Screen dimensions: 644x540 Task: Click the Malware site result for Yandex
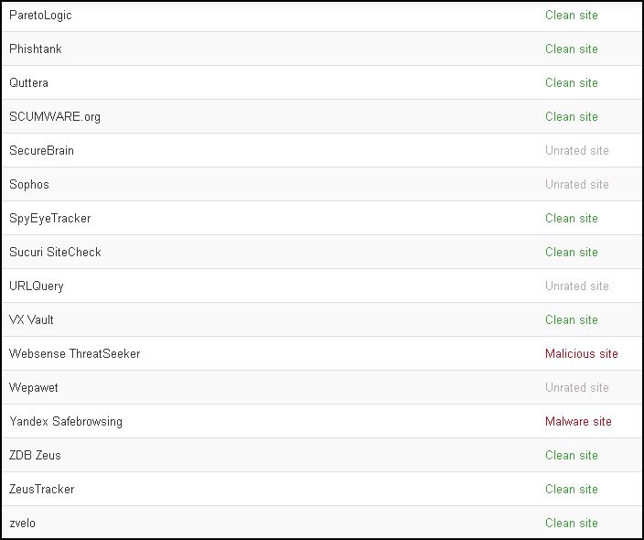(578, 421)
